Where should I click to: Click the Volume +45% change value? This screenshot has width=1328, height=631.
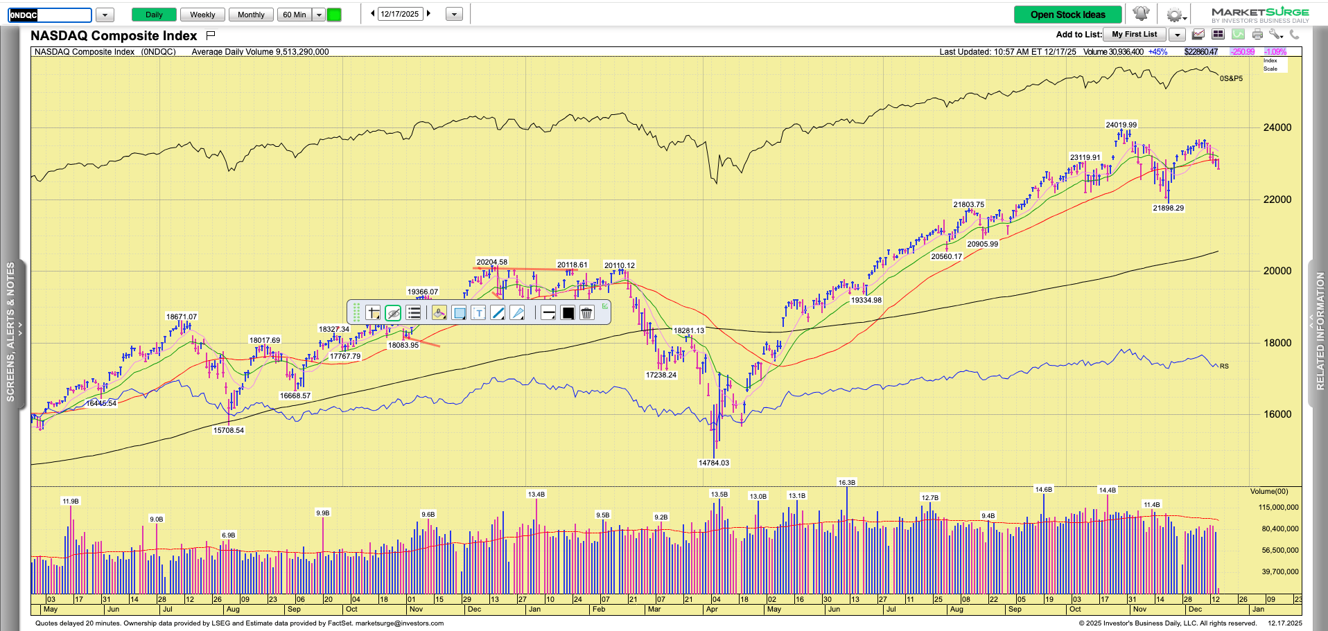tap(1157, 52)
